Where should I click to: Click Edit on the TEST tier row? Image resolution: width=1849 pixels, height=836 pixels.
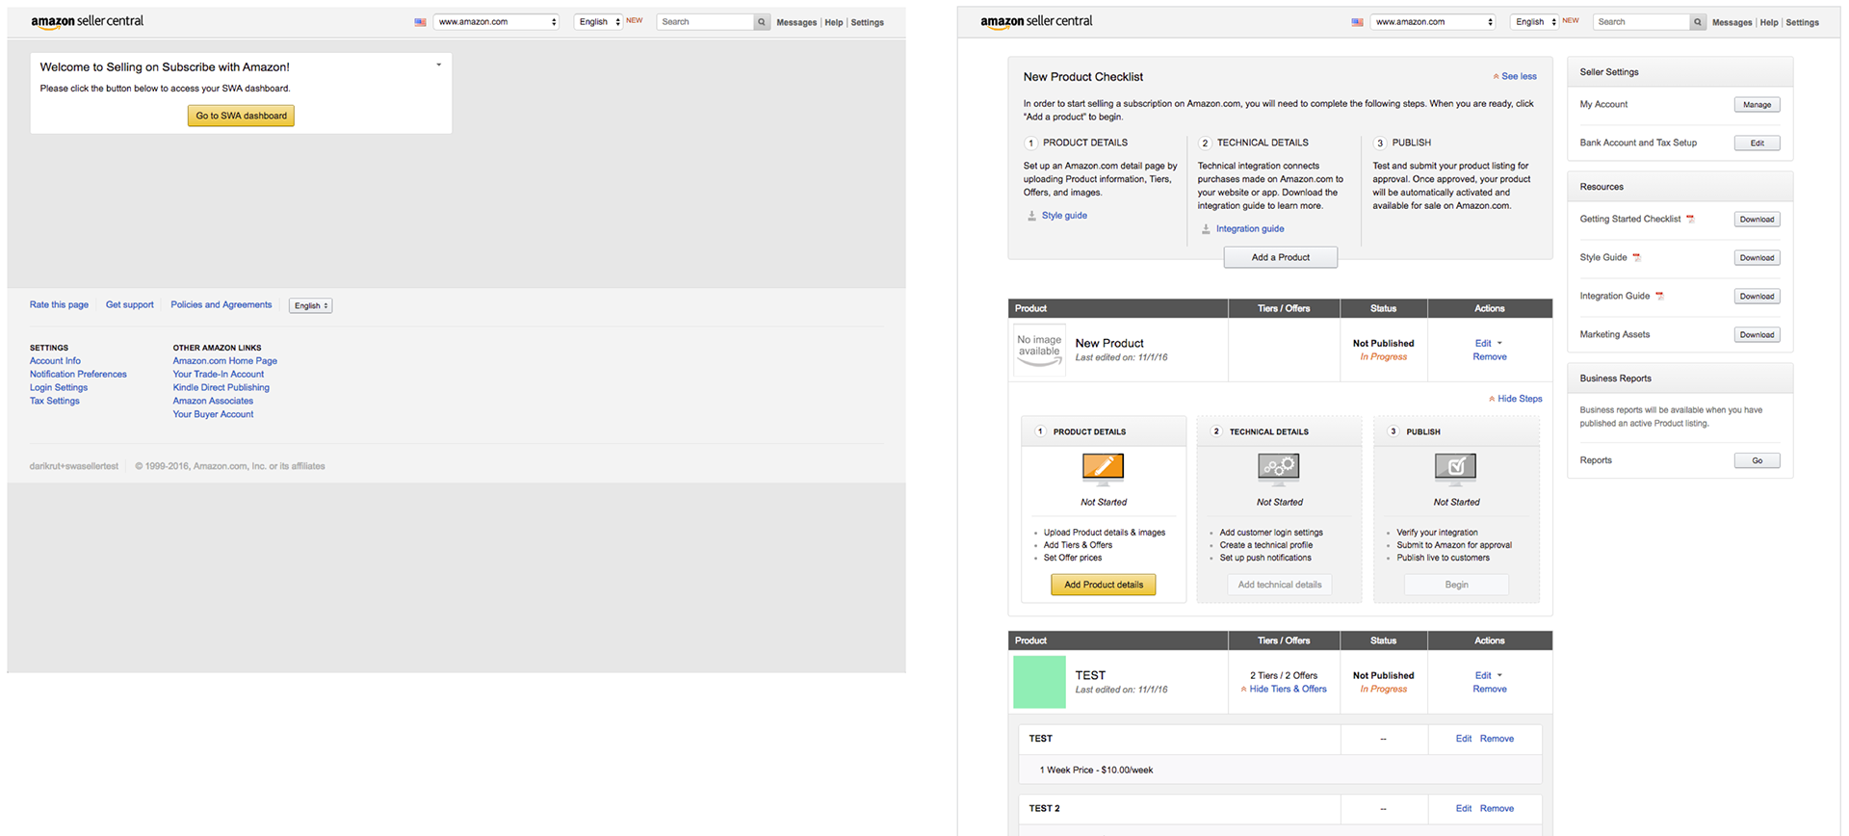(x=1464, y=739)
